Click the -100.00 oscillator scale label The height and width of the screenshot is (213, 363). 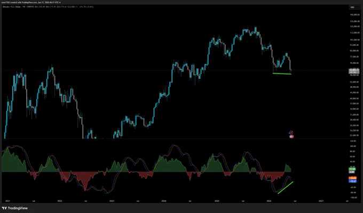(x=353, y=198)
